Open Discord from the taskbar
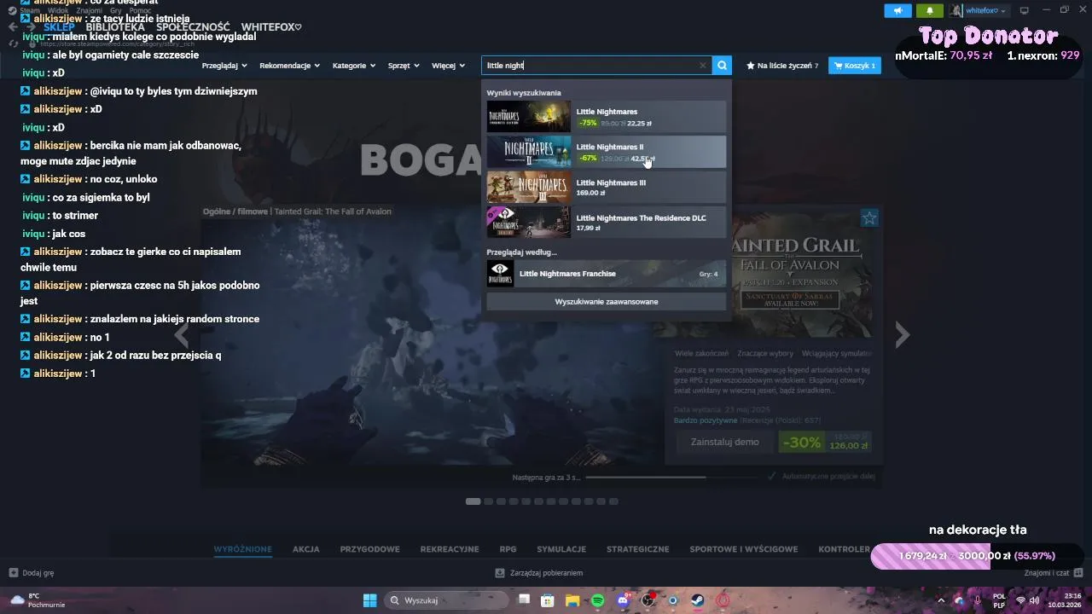The image size is (1092, 614). tap(624, 600)
